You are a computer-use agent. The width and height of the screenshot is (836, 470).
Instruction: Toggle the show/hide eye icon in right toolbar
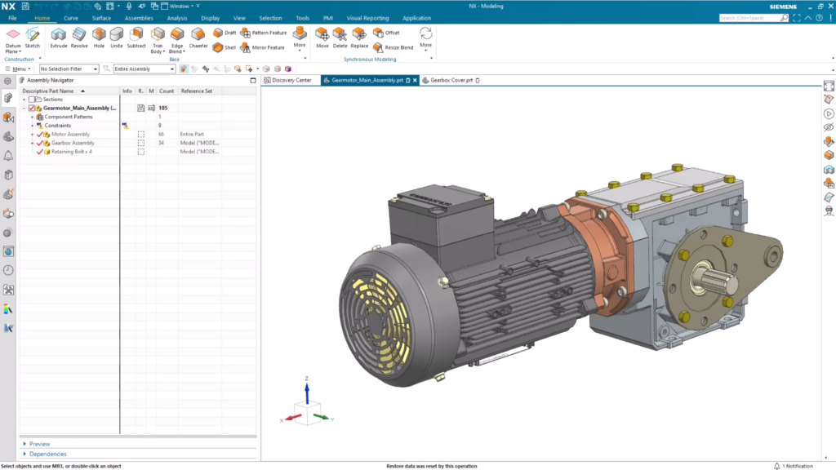(829, 127)
